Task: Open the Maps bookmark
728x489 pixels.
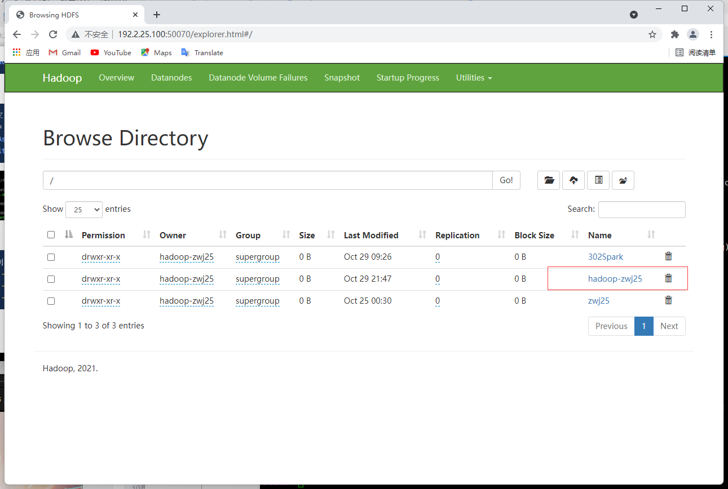Action: [x=156, y=52]
